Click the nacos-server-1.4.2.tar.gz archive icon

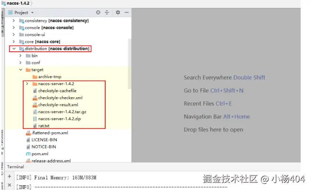click(x=35, y=112)
